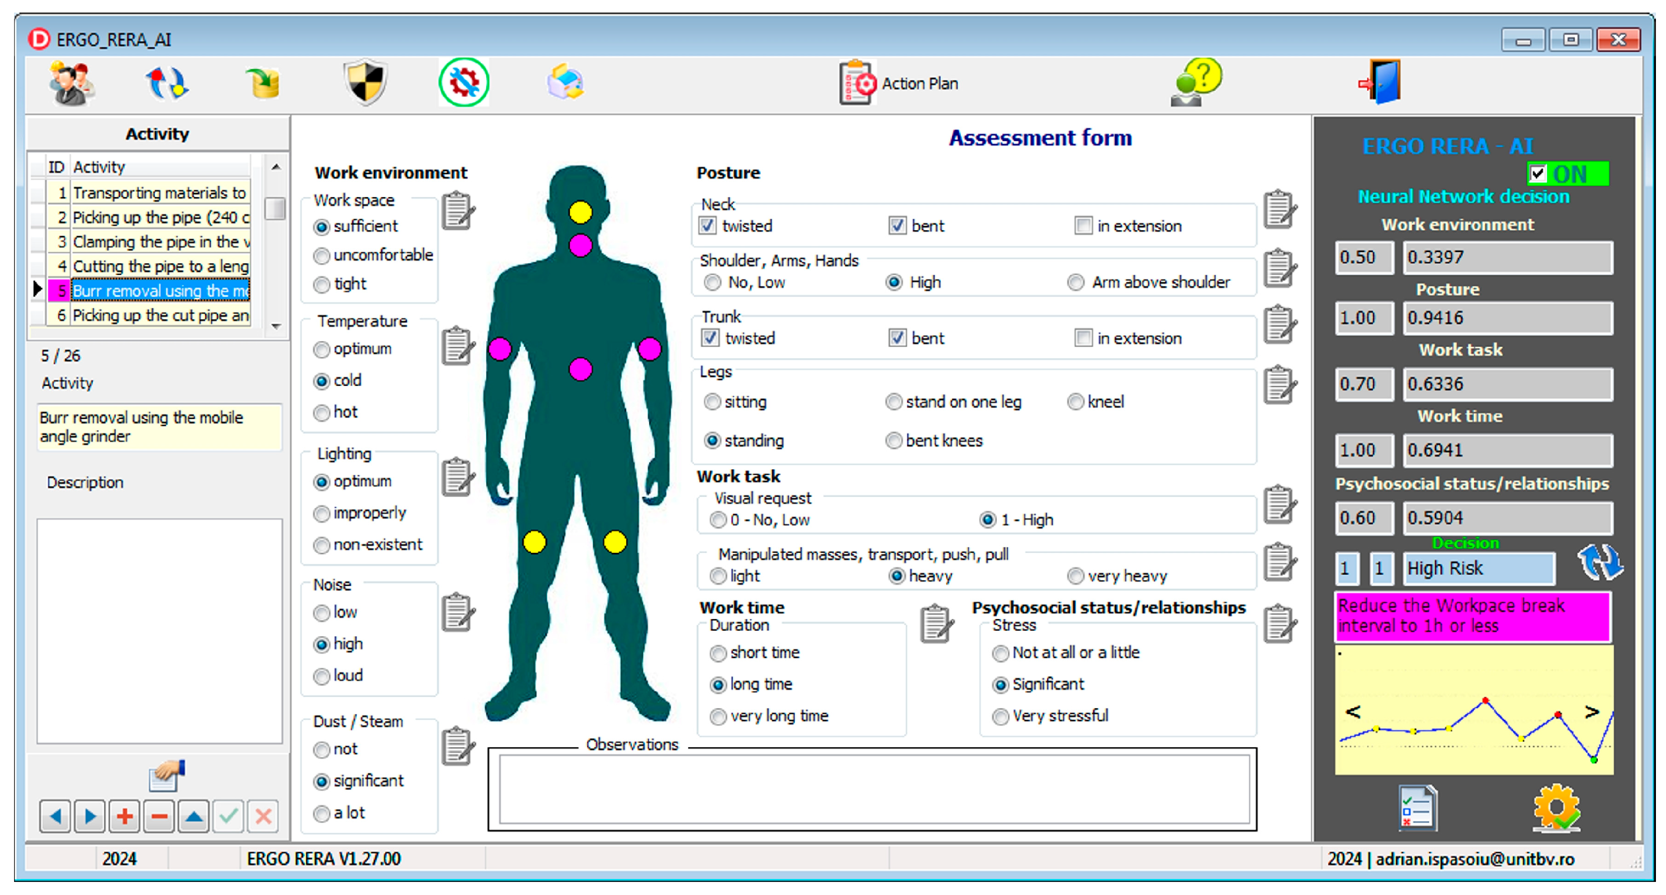Image resolution: width=1666 pixels, height=895 pixels.
Task: Click the yellow-black shield icon
Action: (365, 83)
